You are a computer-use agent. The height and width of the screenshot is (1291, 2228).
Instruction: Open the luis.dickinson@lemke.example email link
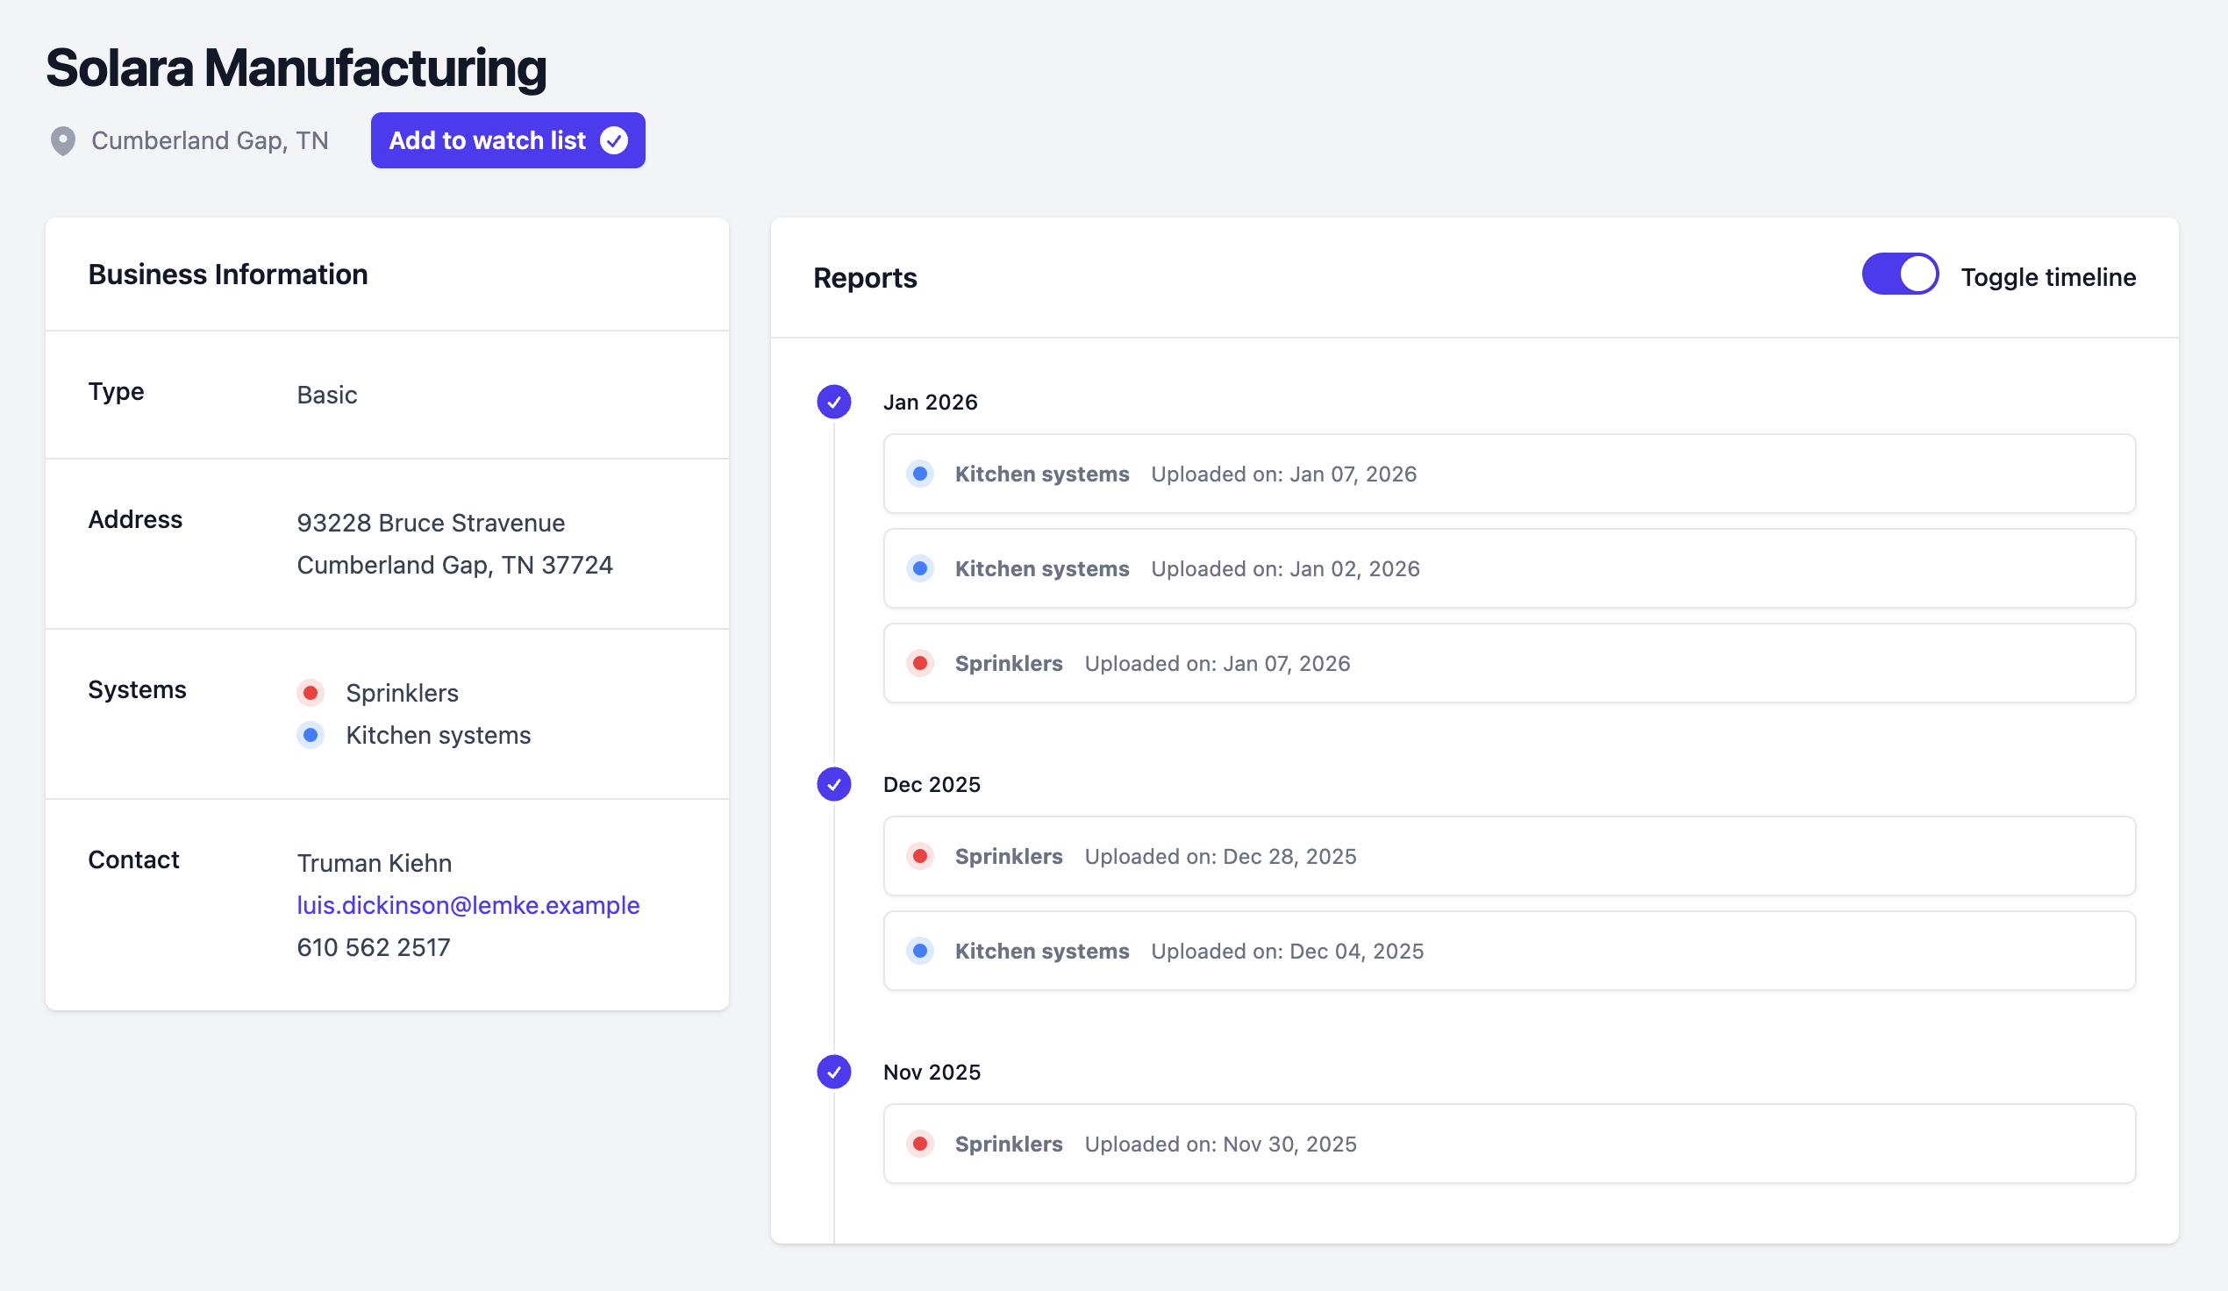[467, 904]
